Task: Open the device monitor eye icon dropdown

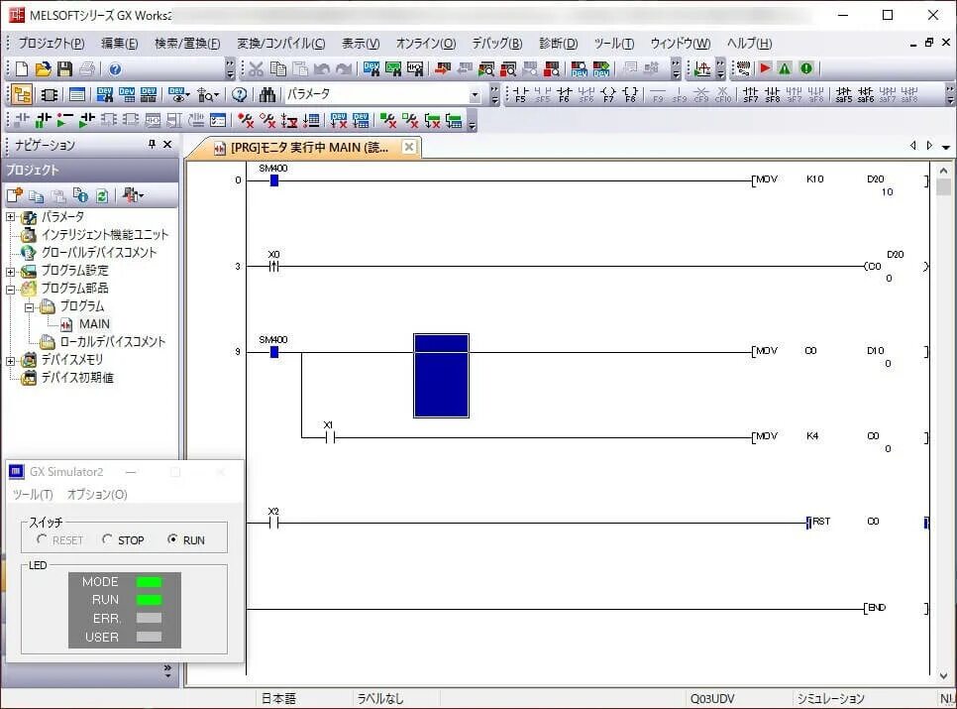Action: tap(186, 95)
